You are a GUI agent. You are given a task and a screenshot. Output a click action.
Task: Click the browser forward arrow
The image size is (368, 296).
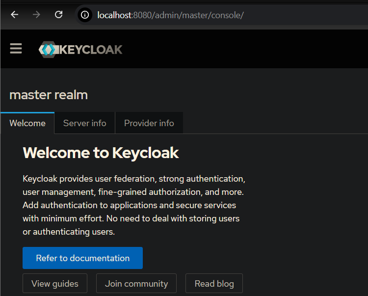tap(36, 15)
